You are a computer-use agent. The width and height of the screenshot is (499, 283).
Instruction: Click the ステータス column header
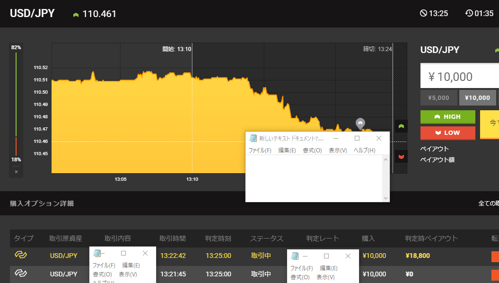(267, 239)
